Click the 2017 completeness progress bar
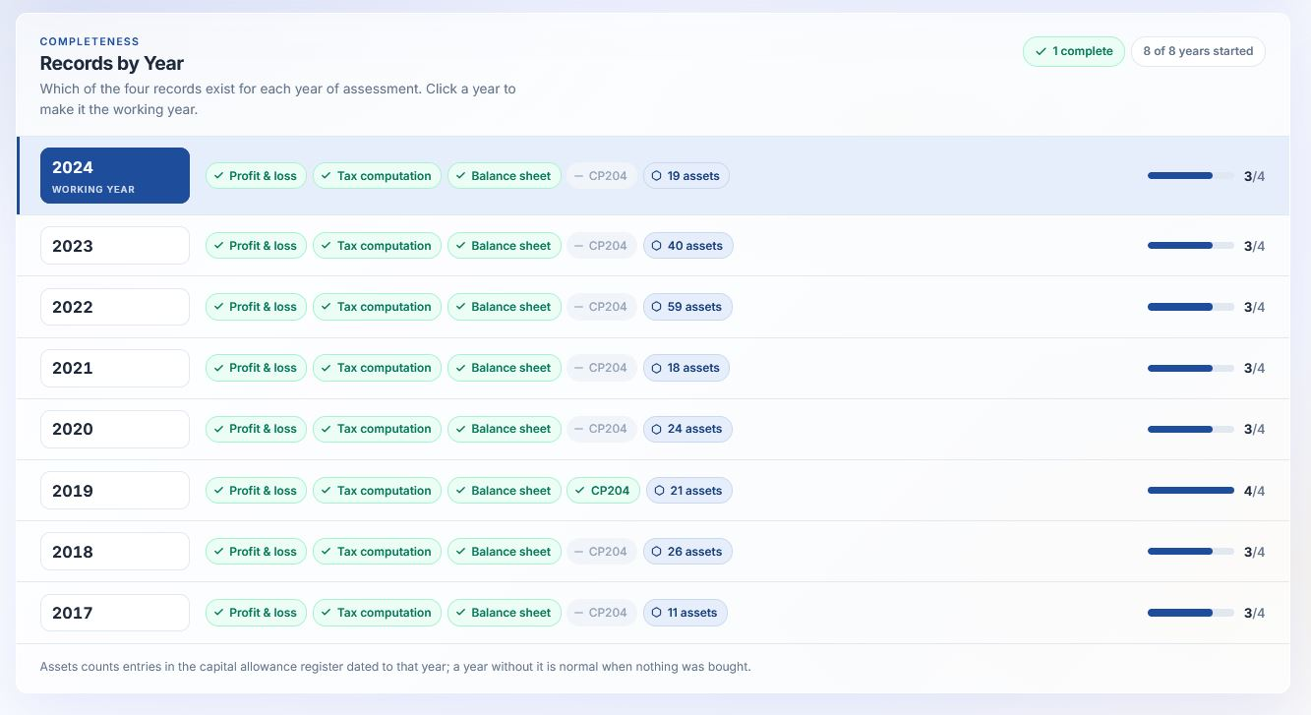Viewport: 1311px width, 715px height. [x=1191, y=613]
